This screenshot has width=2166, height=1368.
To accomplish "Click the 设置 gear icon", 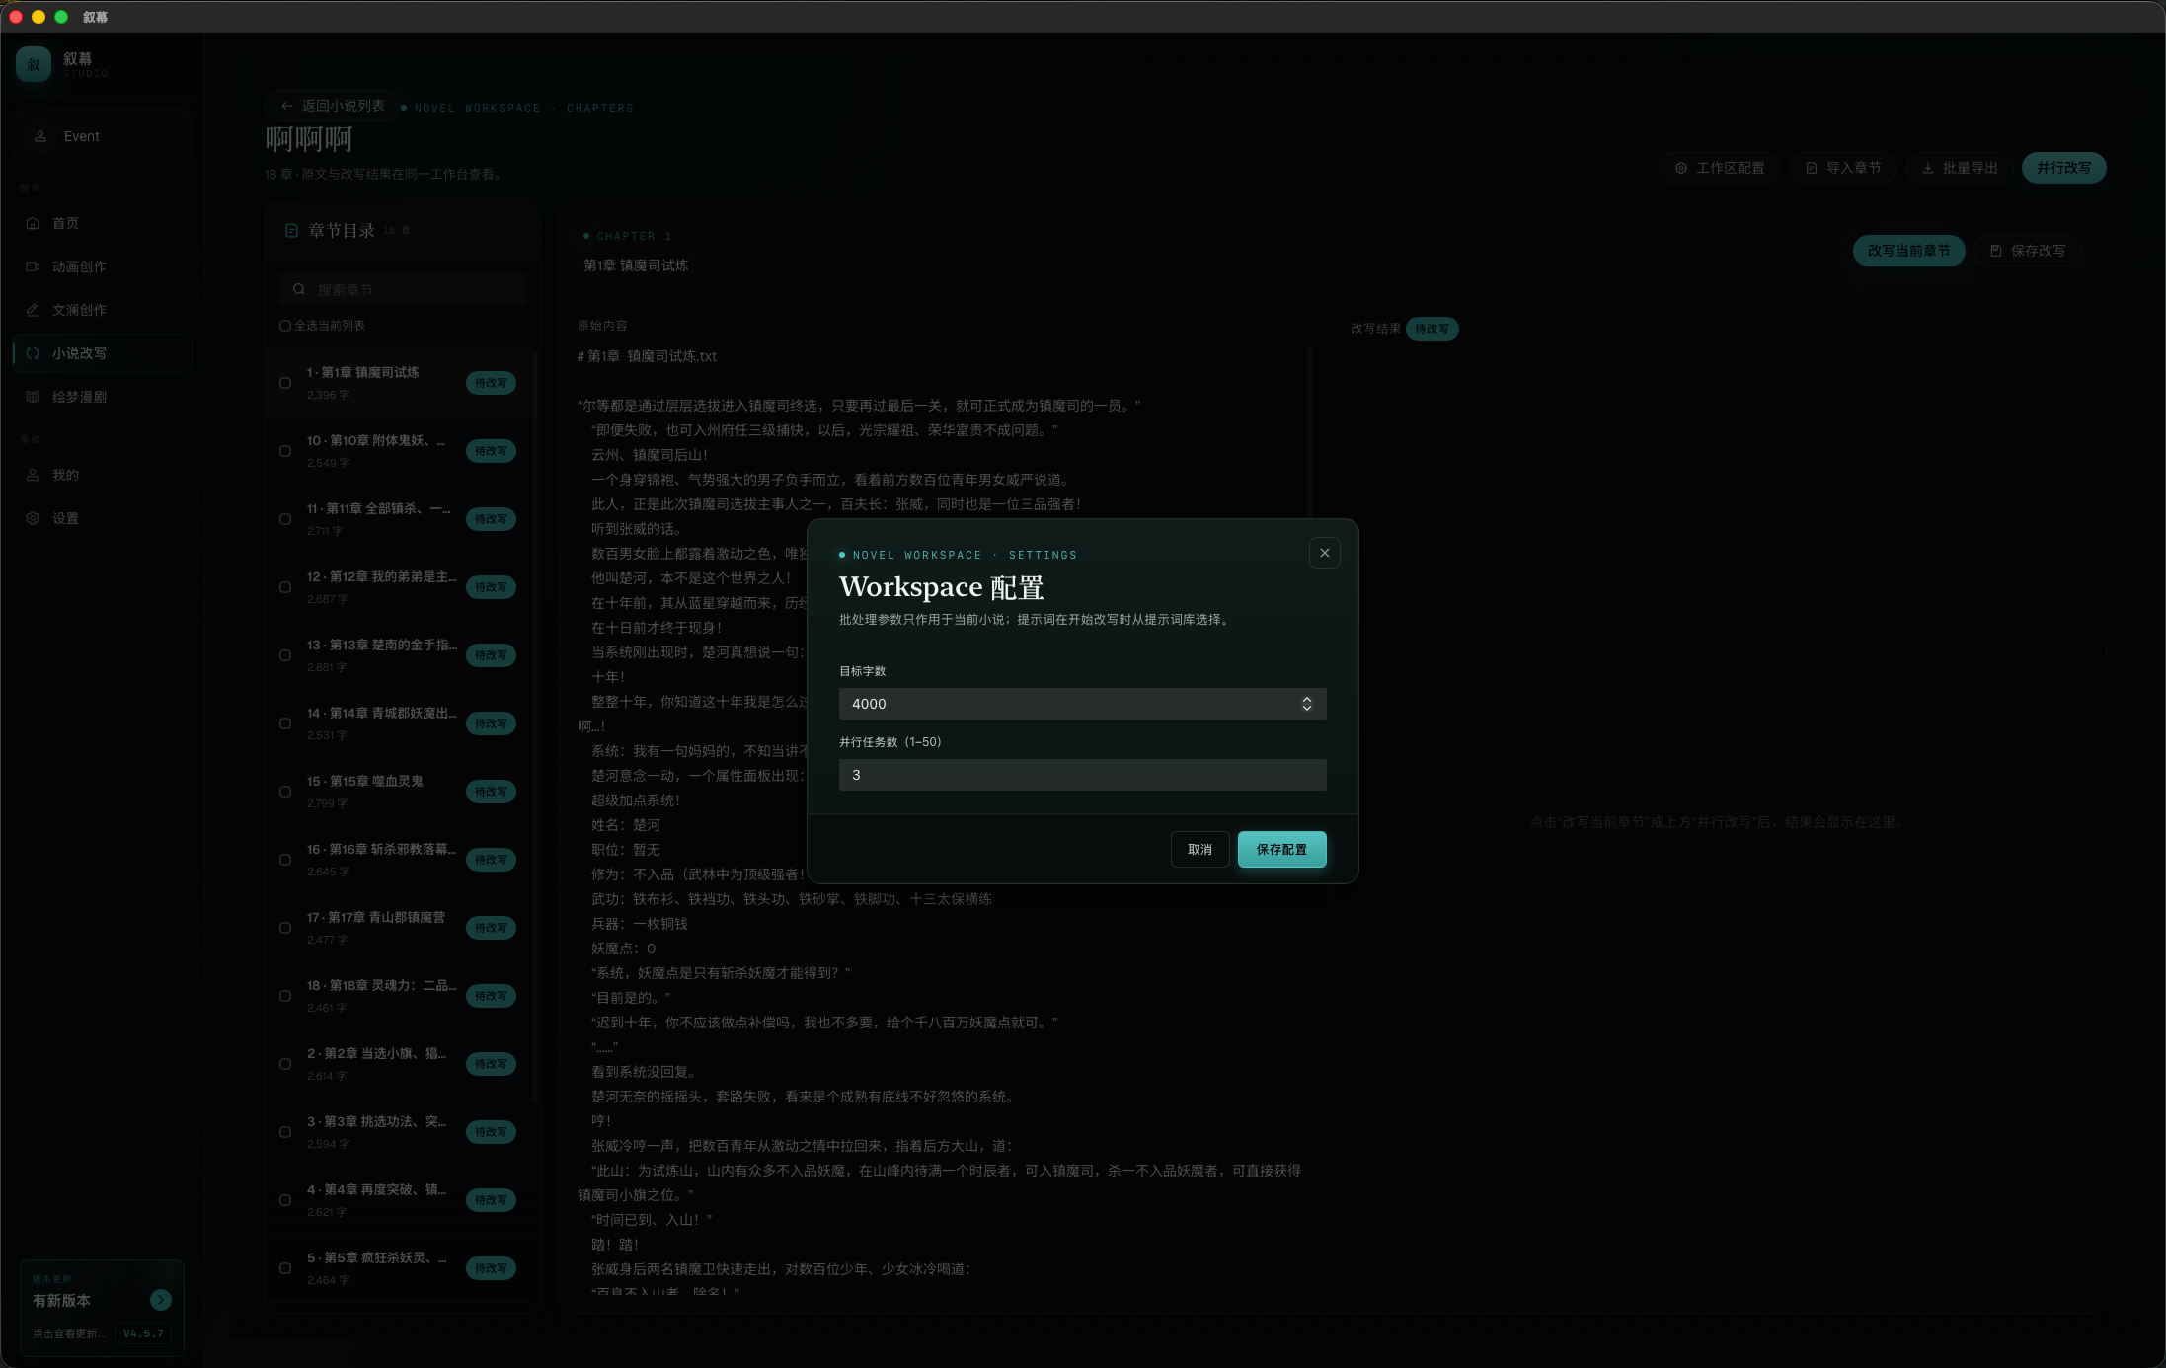I will (x=33, y=518).
